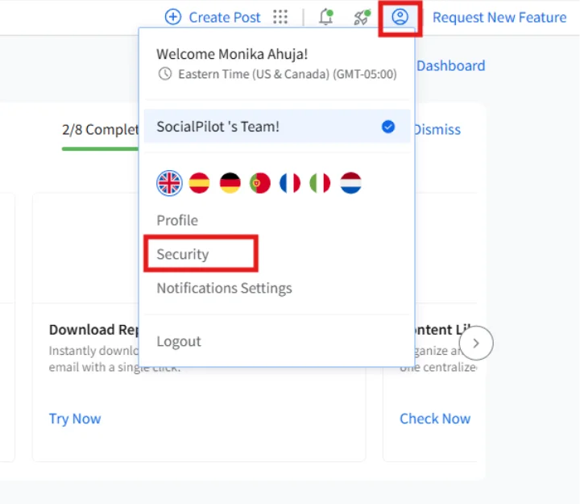Switch language to Portuguese flag

click(260, 183)
